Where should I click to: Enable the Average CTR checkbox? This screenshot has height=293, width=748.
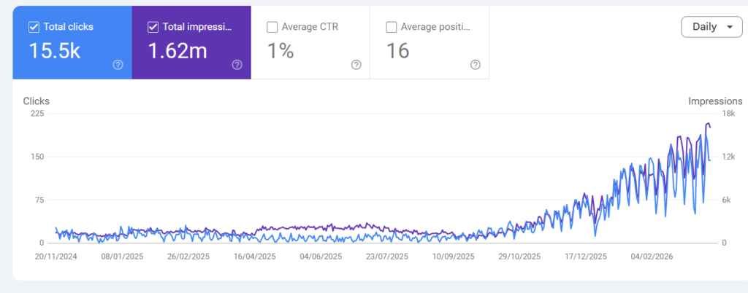(272, 28)
